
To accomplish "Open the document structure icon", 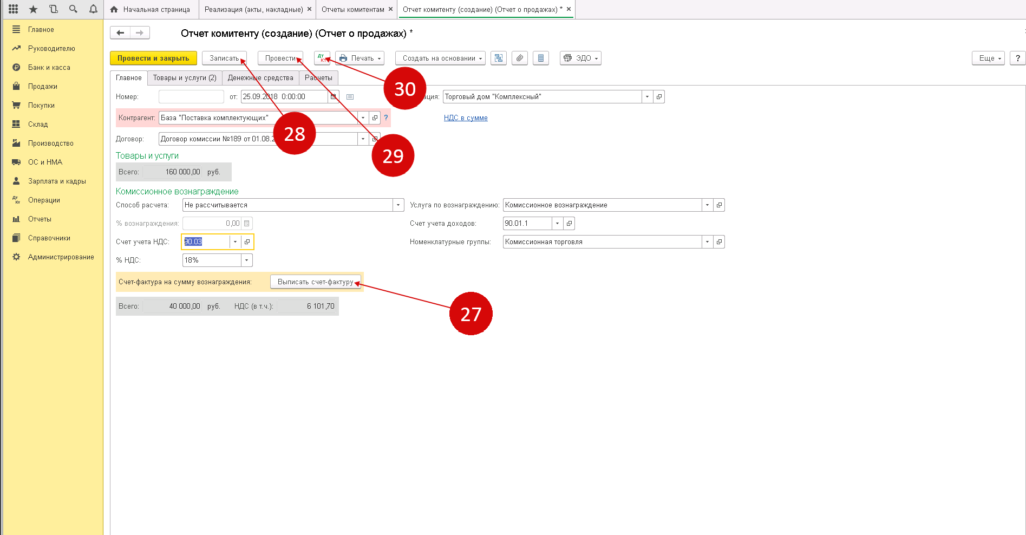I will pos(499,58).
